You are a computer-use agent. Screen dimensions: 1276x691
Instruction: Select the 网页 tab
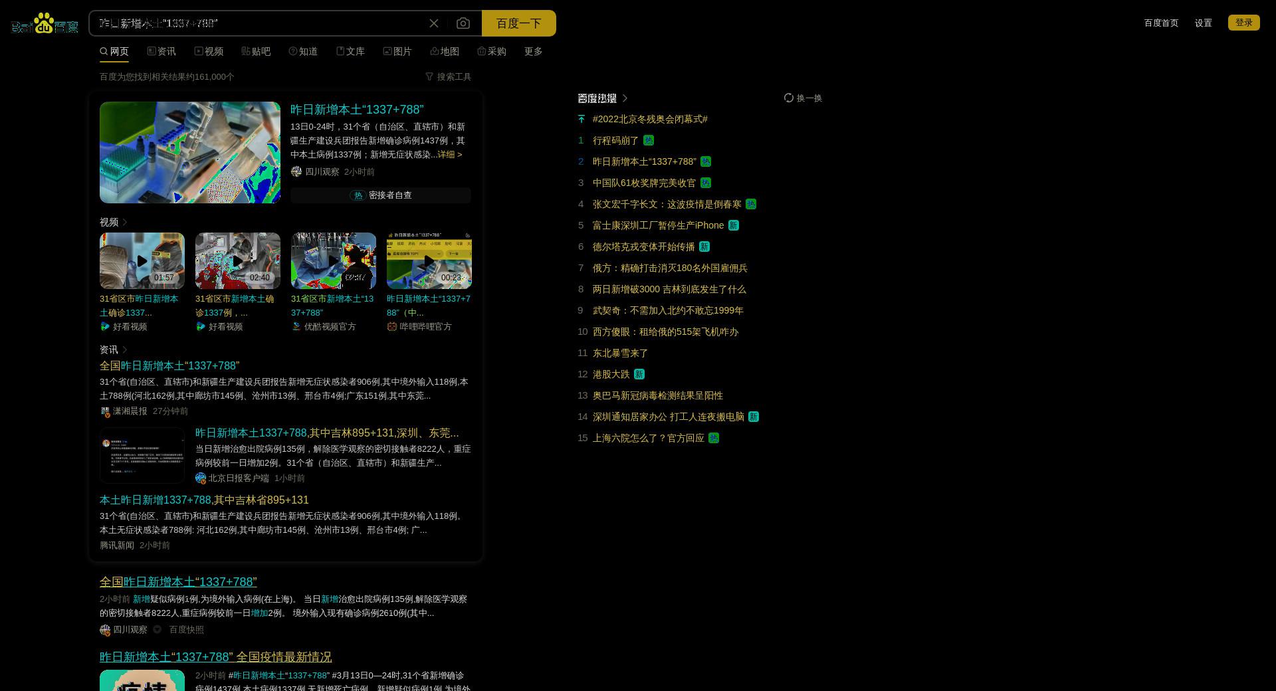click(x=114, y=51)
